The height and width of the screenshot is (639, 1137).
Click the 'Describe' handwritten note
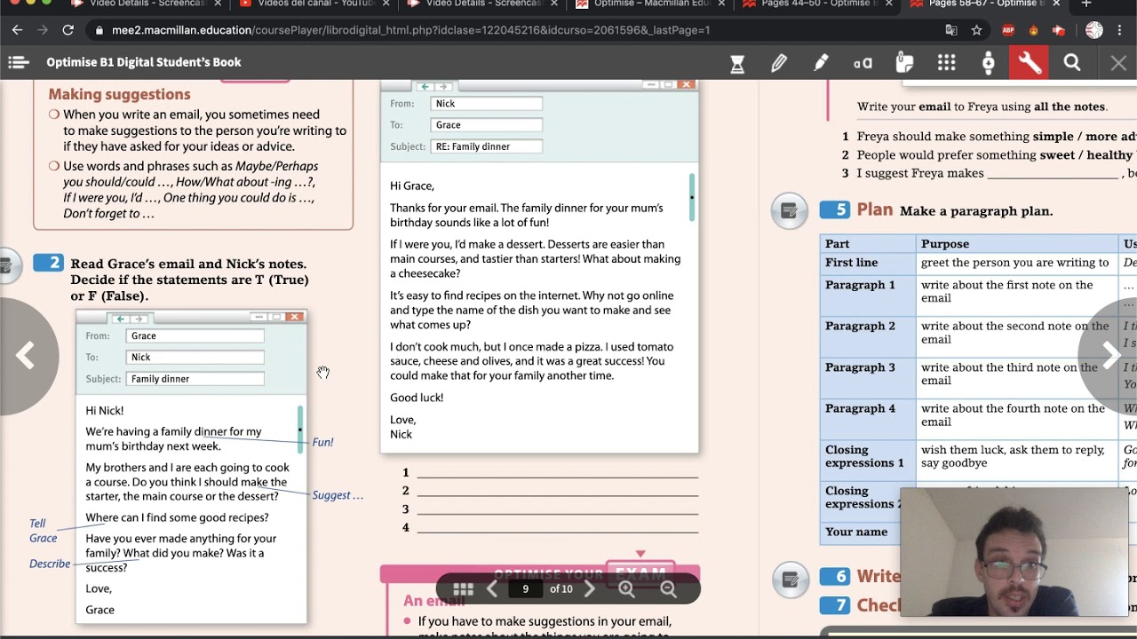coord(50,564)
